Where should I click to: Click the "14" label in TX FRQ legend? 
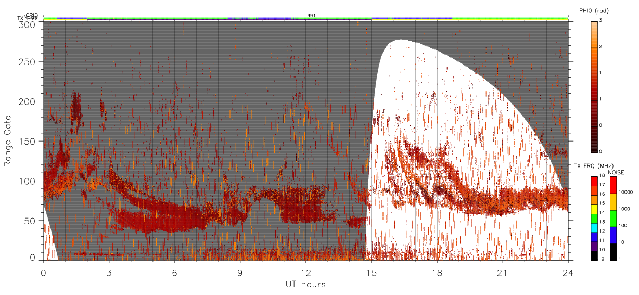tap(602, 212)
